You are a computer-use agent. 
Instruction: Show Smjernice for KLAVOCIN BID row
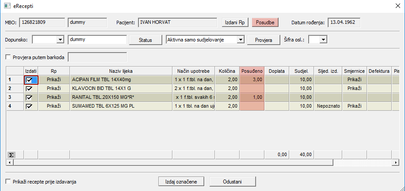[x=355, y=89]
